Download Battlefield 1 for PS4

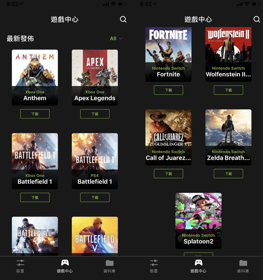pyautogui.click(x=95, y=197)
